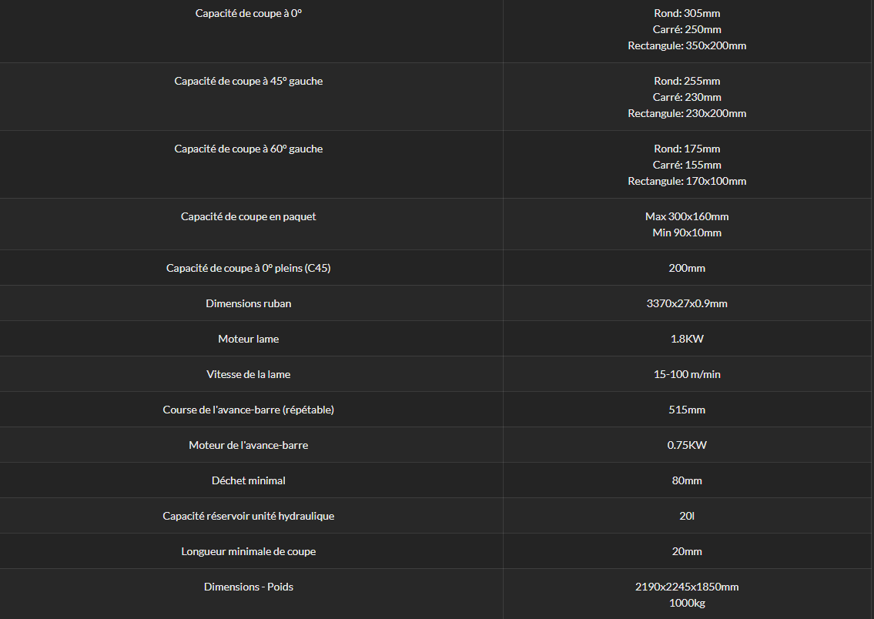Click 'Capacité de coupe à 60° gauche' label
Screen dimensions: 874x619
[249, 149]
